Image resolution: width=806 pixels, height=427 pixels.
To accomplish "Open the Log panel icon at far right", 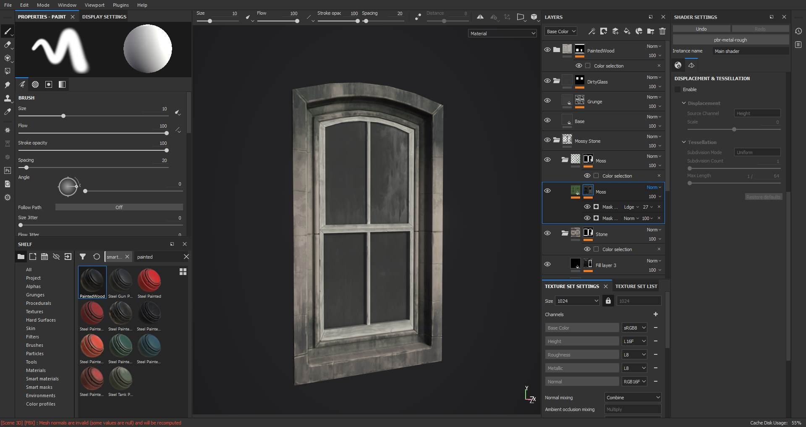I will coord(798,45).
